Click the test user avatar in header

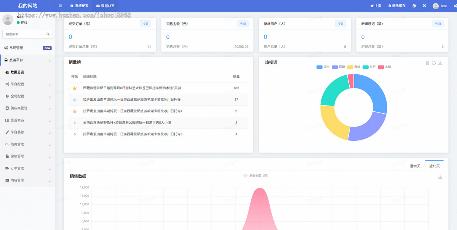436,6
